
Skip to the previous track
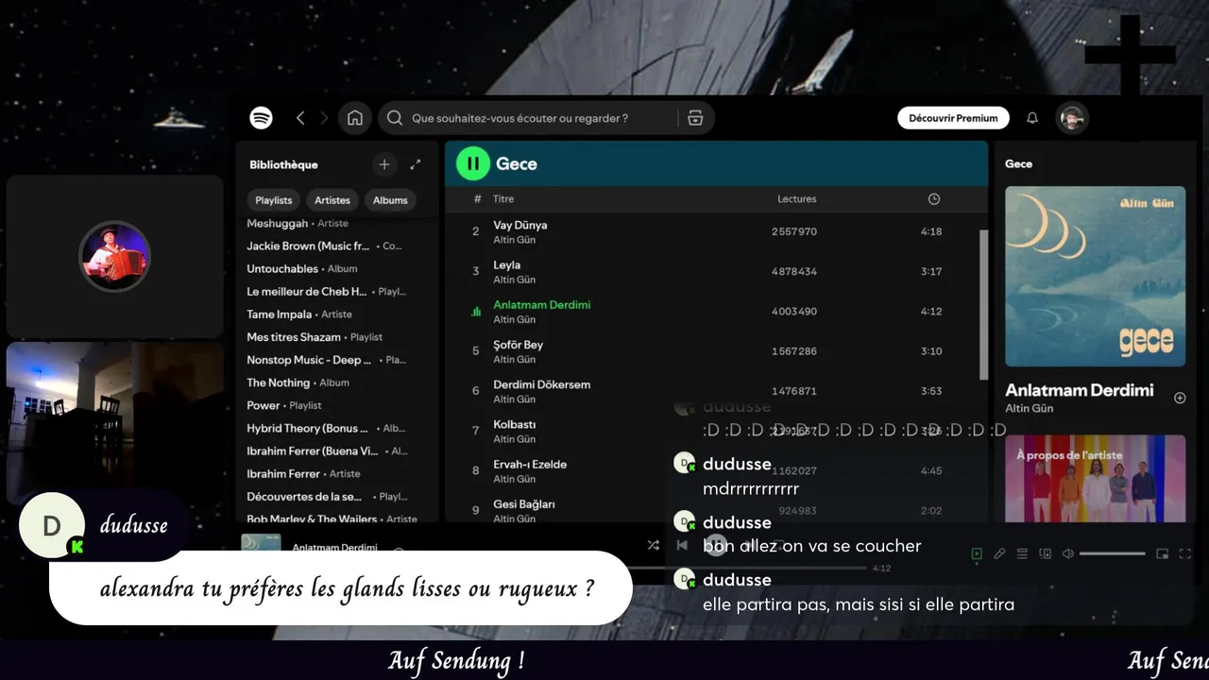(682, 545)
